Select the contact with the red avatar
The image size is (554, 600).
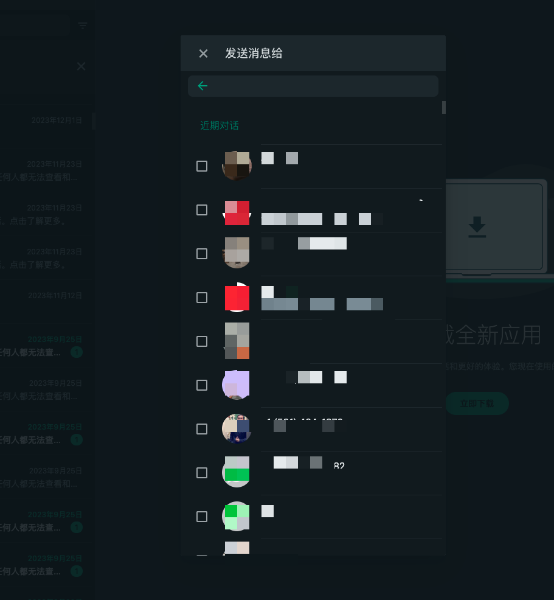(x=202, y=298)
